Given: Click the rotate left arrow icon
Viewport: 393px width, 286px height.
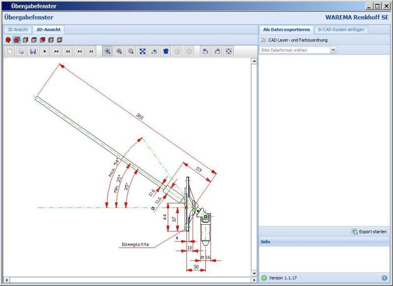Looking at the screenshot, I should (x=205, y=51).
